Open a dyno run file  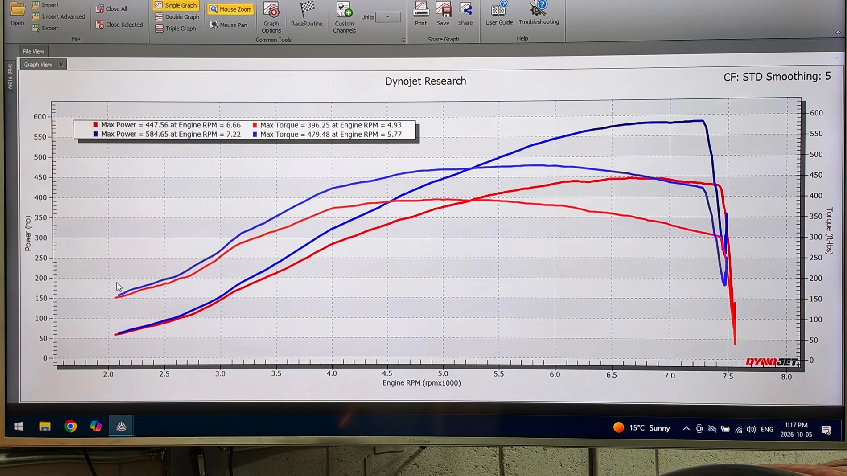coord(17,13)
